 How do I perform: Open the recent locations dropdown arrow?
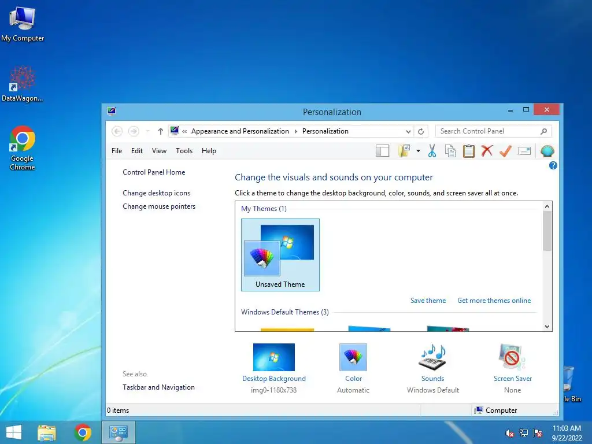point(147,131)
